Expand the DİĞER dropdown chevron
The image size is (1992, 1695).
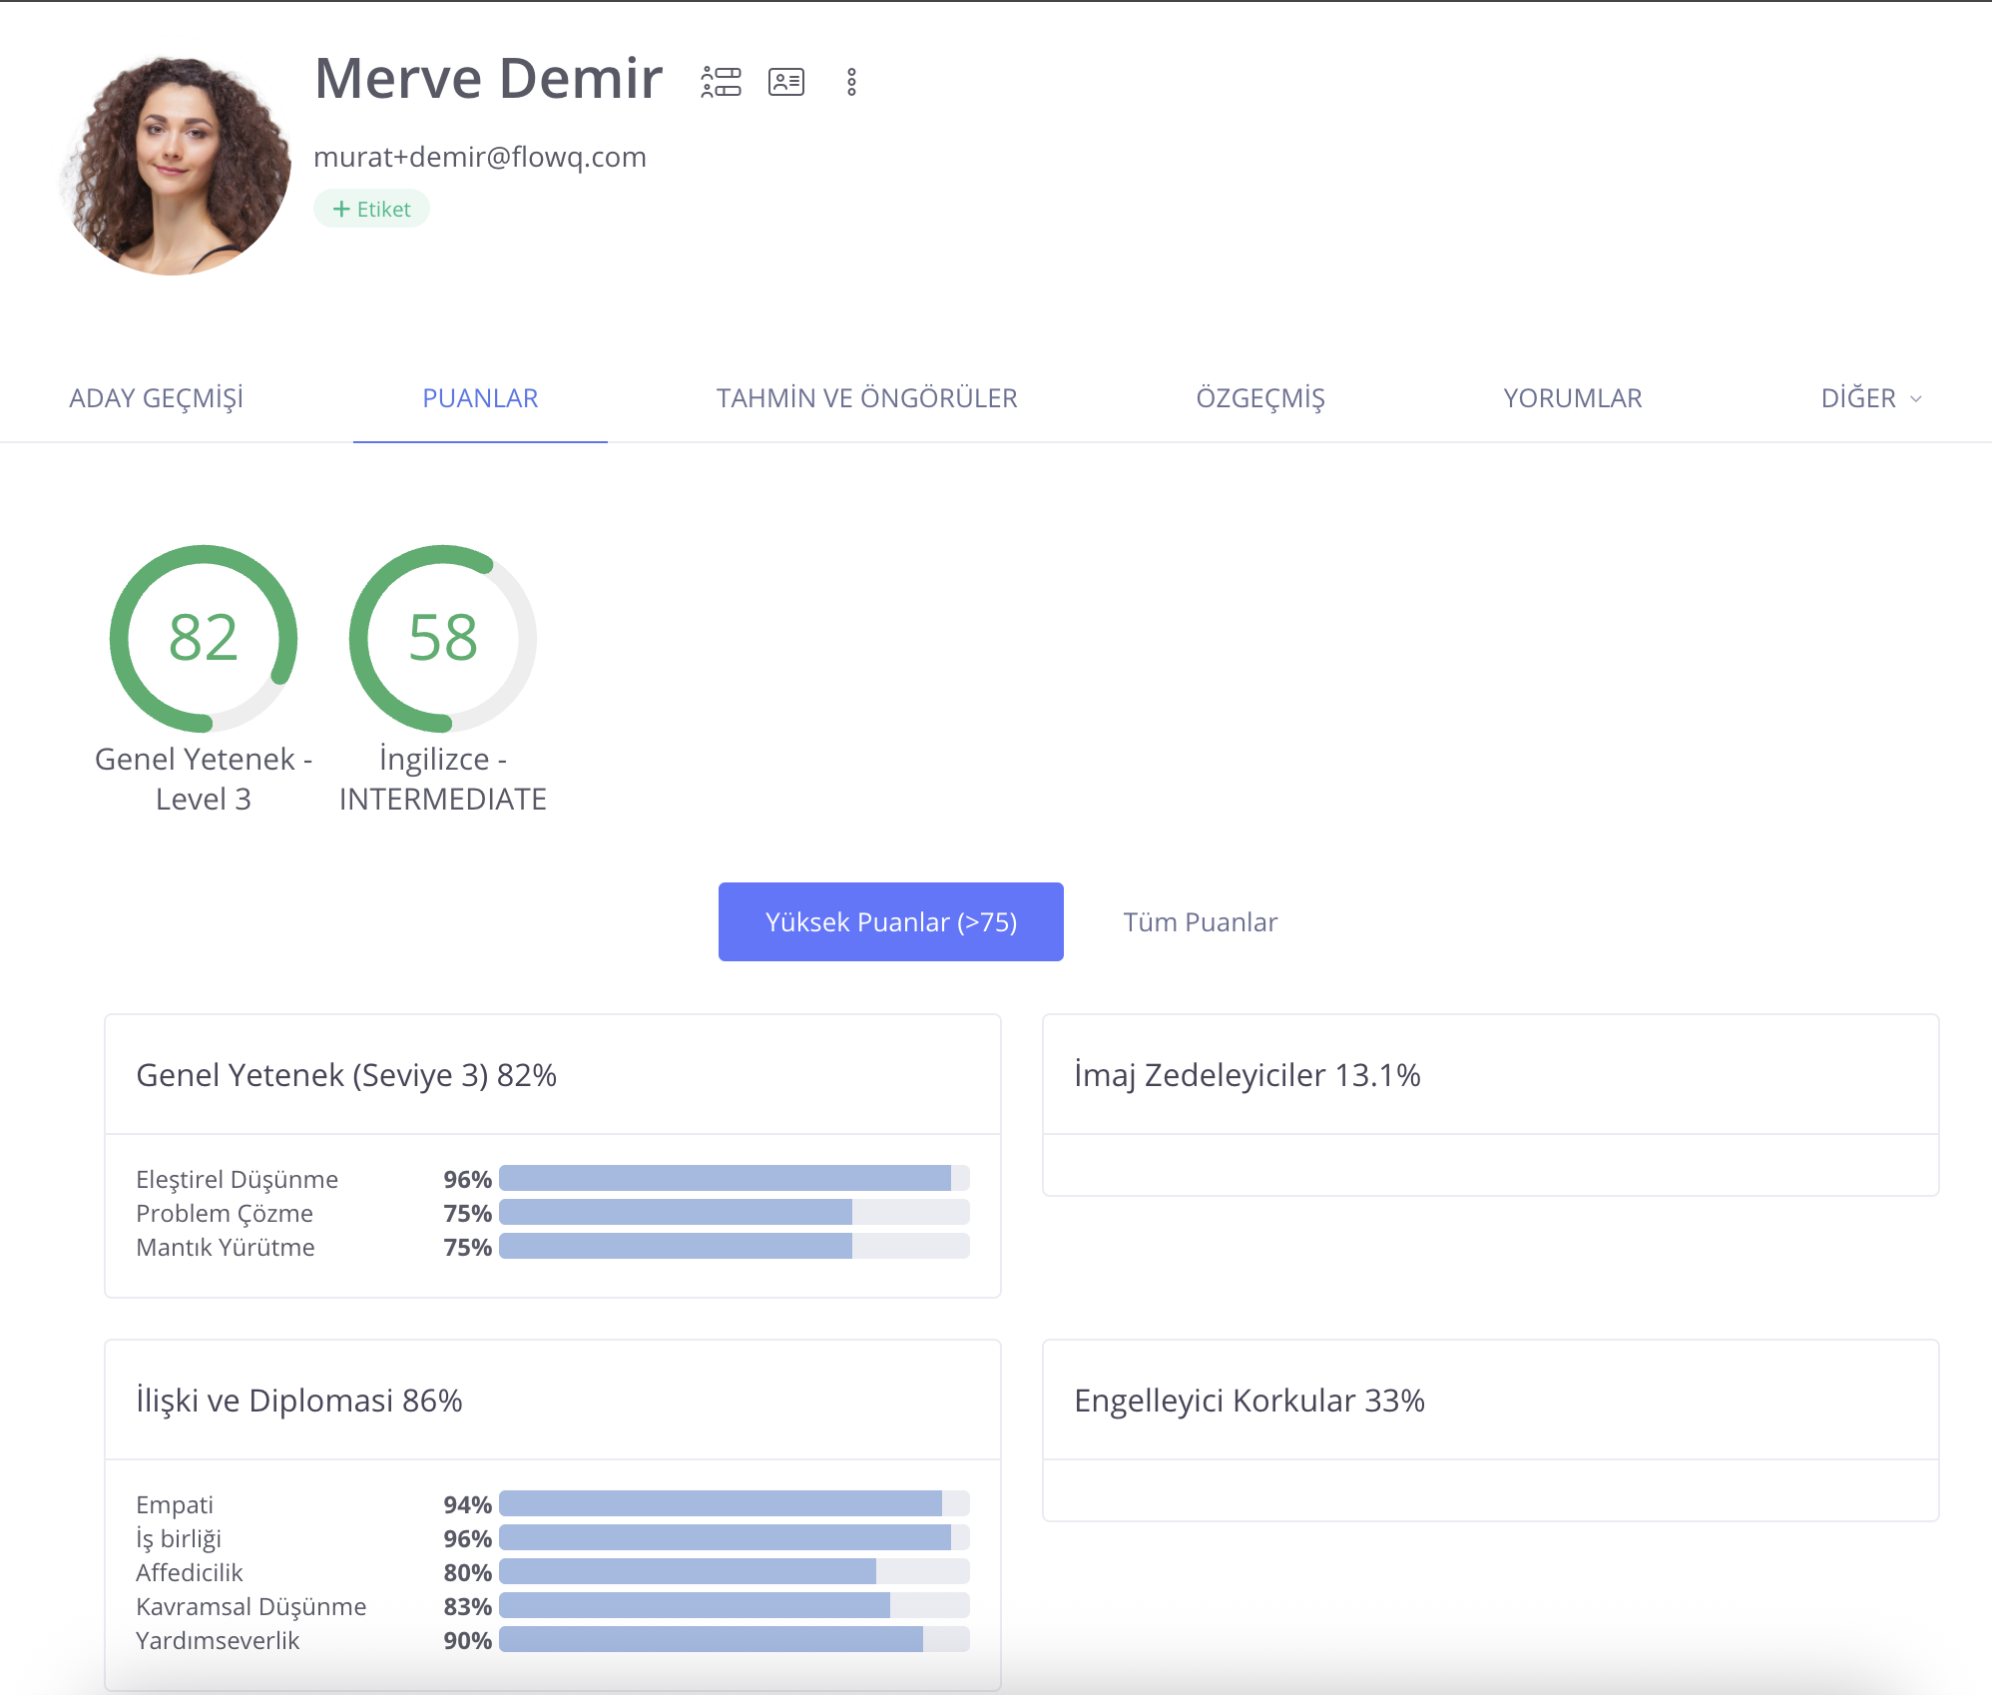1915,398
